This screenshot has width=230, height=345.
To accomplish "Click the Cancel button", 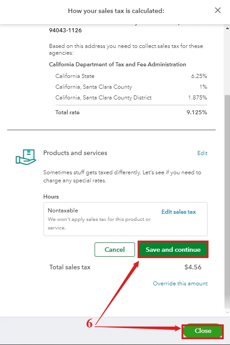I will [x=115, y=250].
